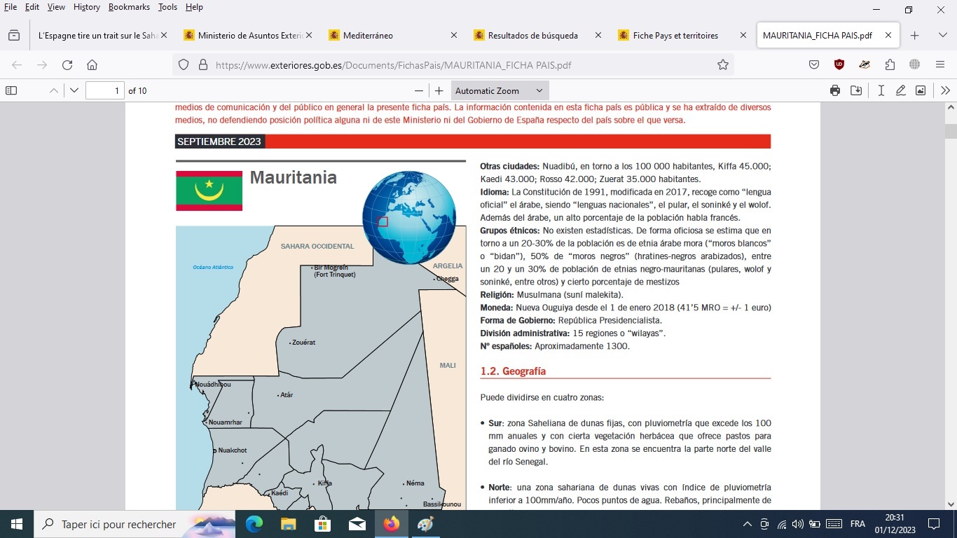The height and width of the screenshot is (538, 957).
Task: Open Mail app from taskbar
Action: pos(357,524)
